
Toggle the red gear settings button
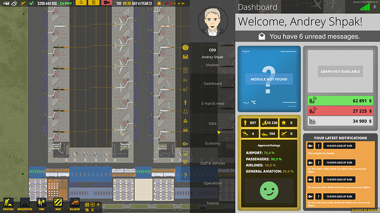click(106, 3)
